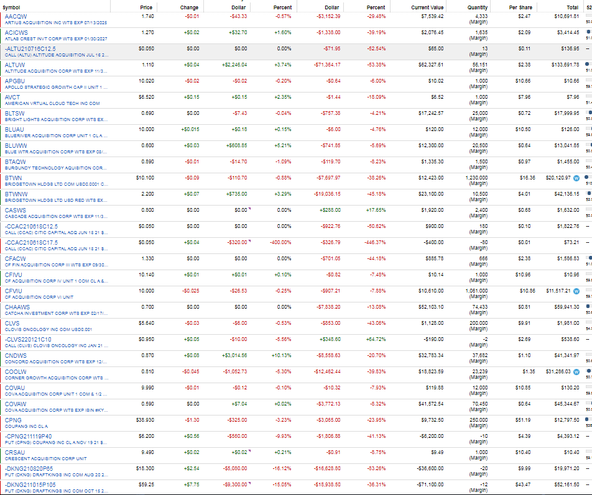Open the BTAQW symbol link
The image size is (592, 495).
(x=15, y=161)
